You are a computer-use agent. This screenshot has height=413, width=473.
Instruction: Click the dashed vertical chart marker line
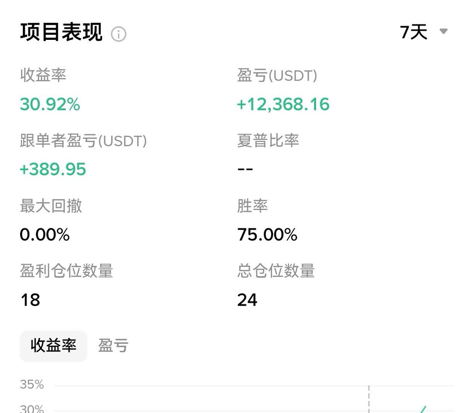pyautogui.click(x=369, y=399)
